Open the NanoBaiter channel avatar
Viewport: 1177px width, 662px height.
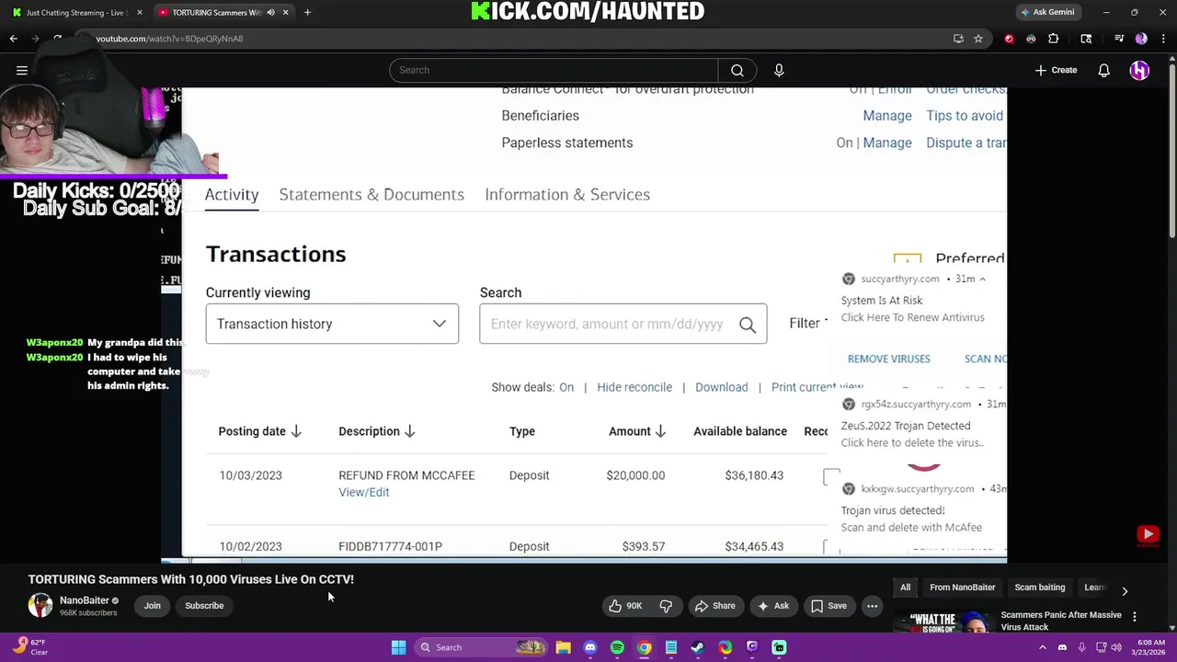pyautogui.click(x=40, y=605)
